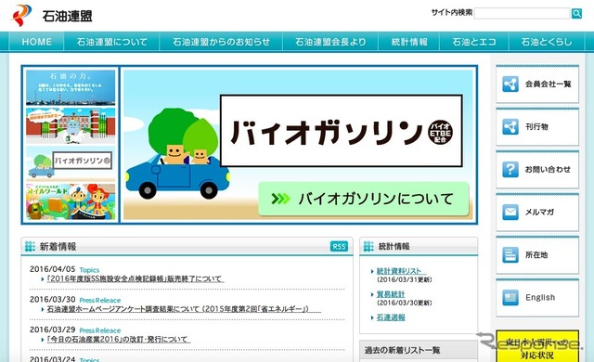
Task: Open 2016年度版SS施設安全点検記録帳 news link
Action: pyautogui.click(x=135, y=278)
